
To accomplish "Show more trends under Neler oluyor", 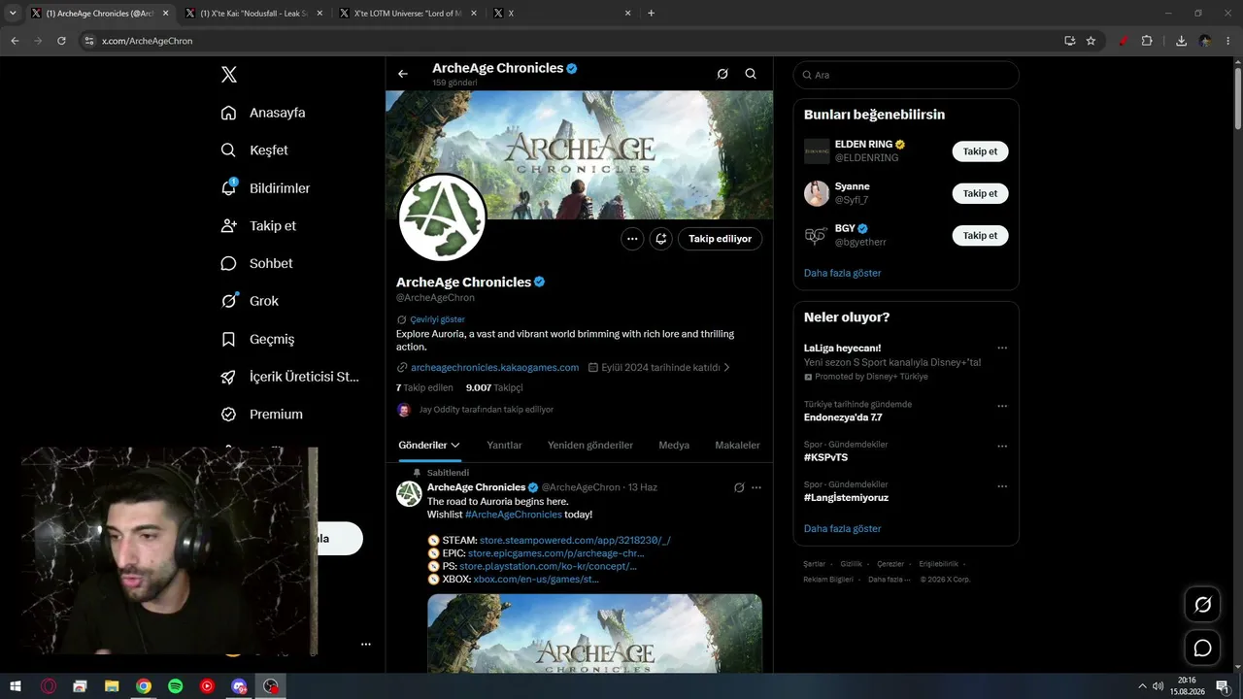I will coord(842,529).
